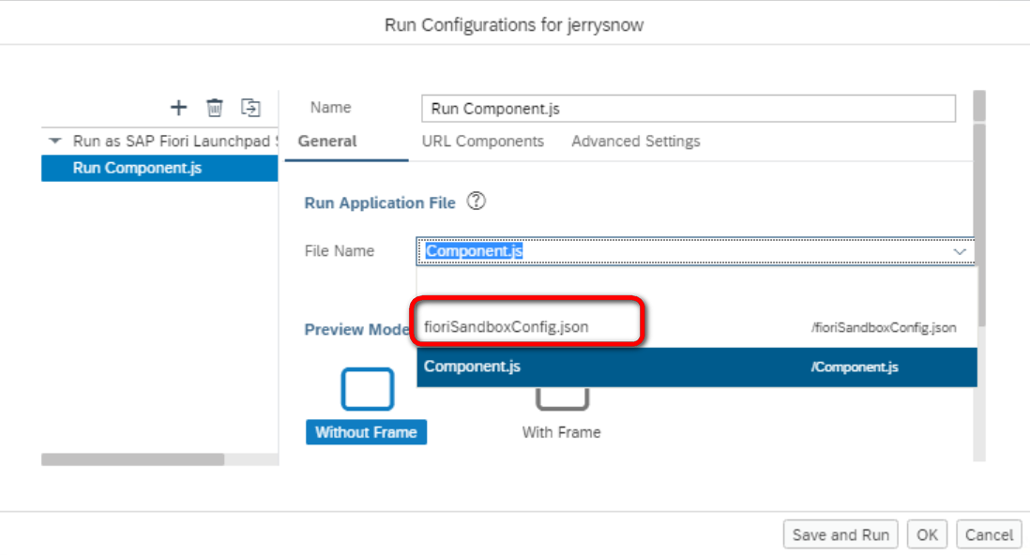
Task: Click the /fioriSandboxConfig.json path text
Action: tap(884, 328)
